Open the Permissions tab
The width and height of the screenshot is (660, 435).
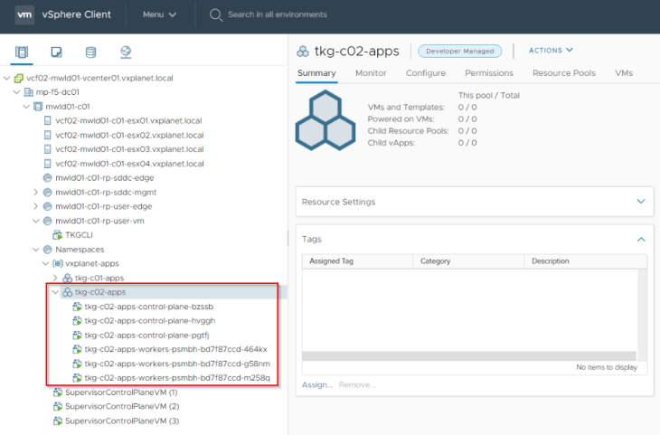click(x=489, y=73)
